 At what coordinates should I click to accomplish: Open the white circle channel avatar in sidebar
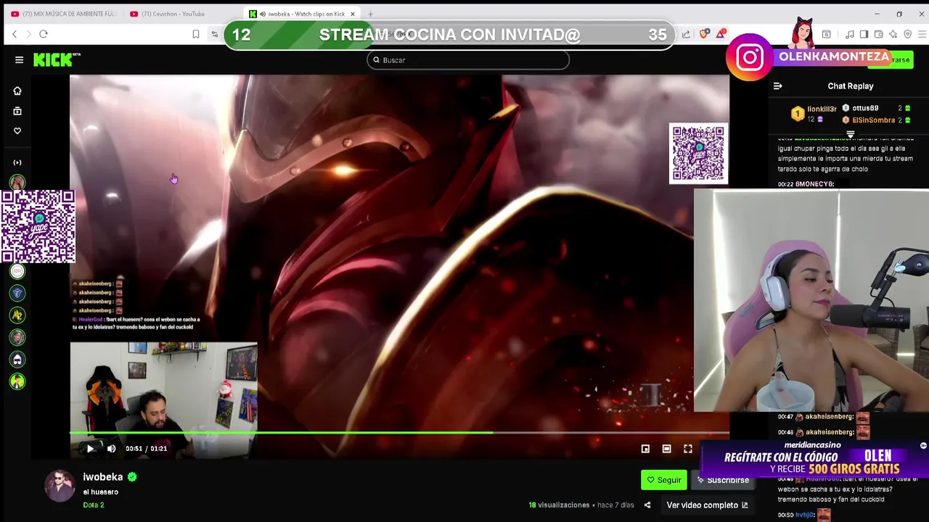17,271
